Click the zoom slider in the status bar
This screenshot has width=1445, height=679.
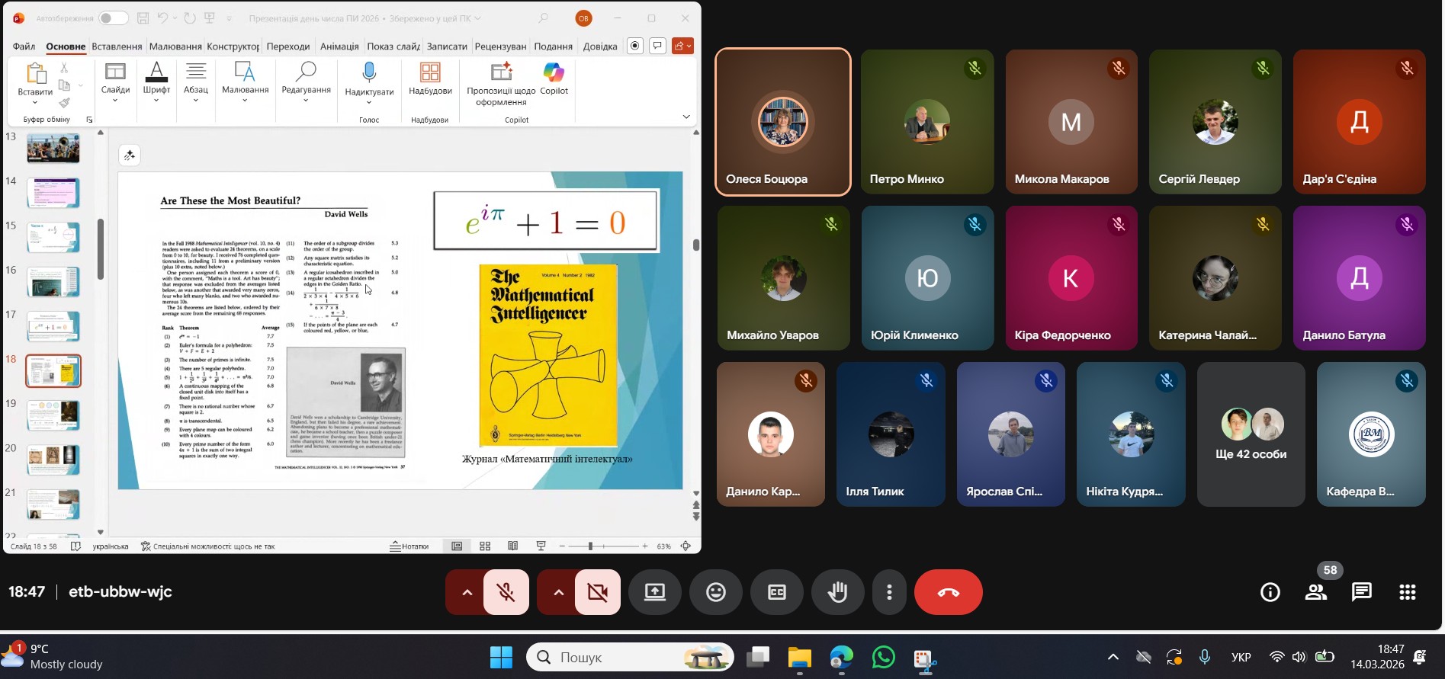590,546
